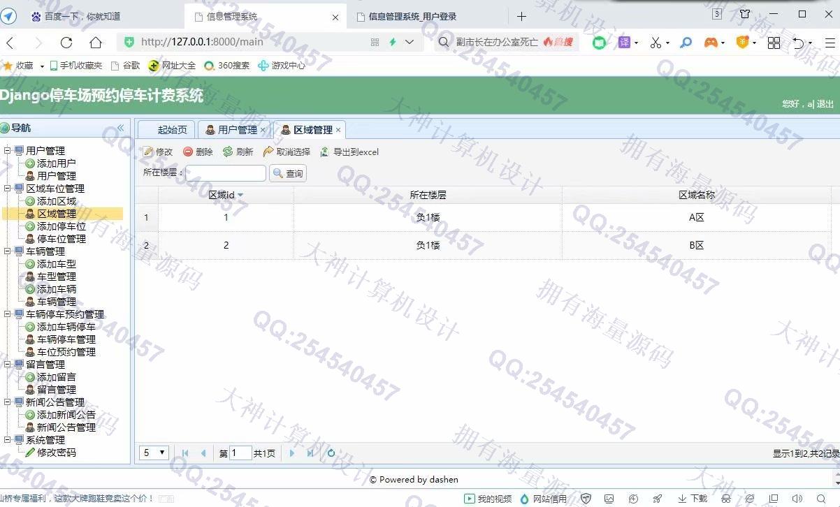Collapse the 区域车位管理 tree node

tap(8, 188)
